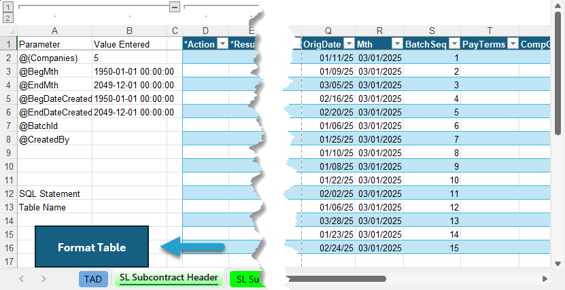This screenshot has height=290, width=565.
Task: Click the value cell containing 5
Action: coord(129,58)
